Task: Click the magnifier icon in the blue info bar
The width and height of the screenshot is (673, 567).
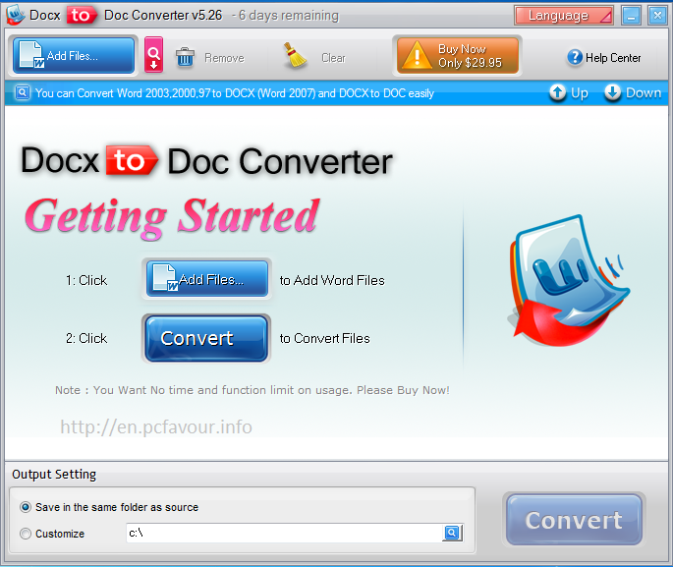Action: click(x=21, y=93)
